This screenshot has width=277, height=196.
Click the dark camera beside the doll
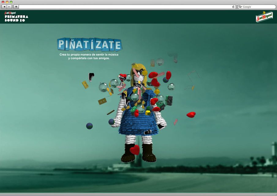click(169, 101)
